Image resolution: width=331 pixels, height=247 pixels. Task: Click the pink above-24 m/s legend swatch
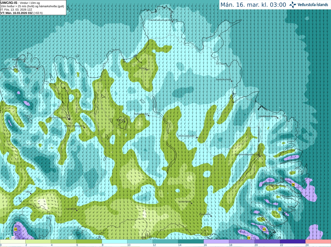[318, 242]
